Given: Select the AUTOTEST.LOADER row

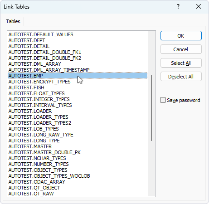Looking at the screenshot, I should click(78, 111).
